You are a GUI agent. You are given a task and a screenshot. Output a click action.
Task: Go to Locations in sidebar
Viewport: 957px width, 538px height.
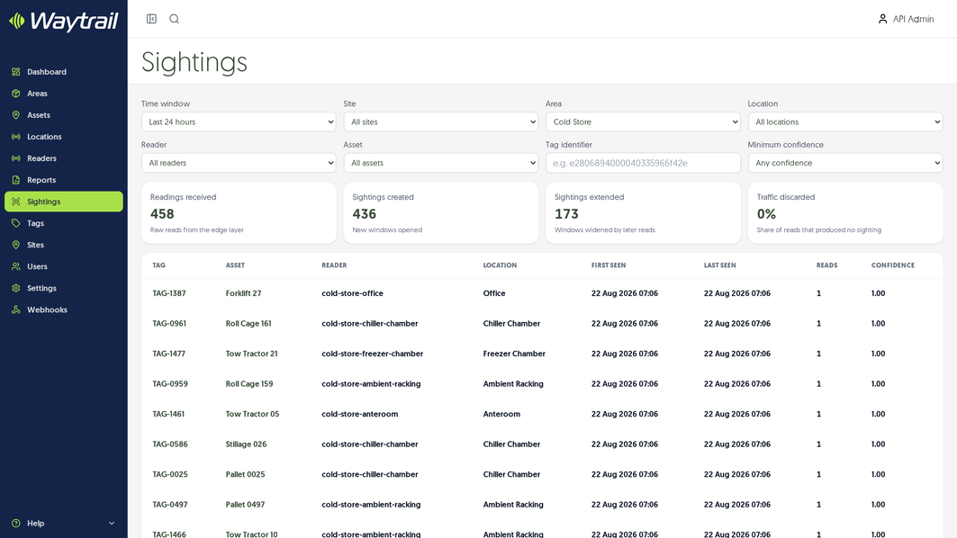[x=64, y=137]
